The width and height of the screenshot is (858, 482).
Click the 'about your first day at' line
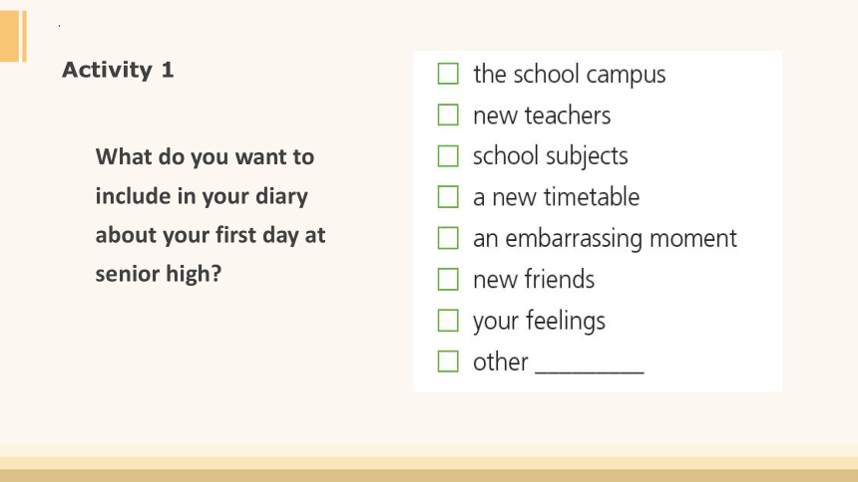211,235
